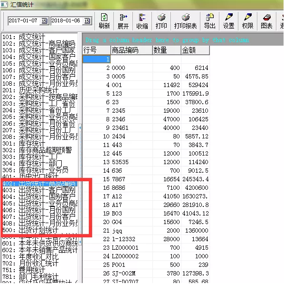This screenshot has height=284, width=284.
Task: Click product code cell 23461
Action: [132, 128]
